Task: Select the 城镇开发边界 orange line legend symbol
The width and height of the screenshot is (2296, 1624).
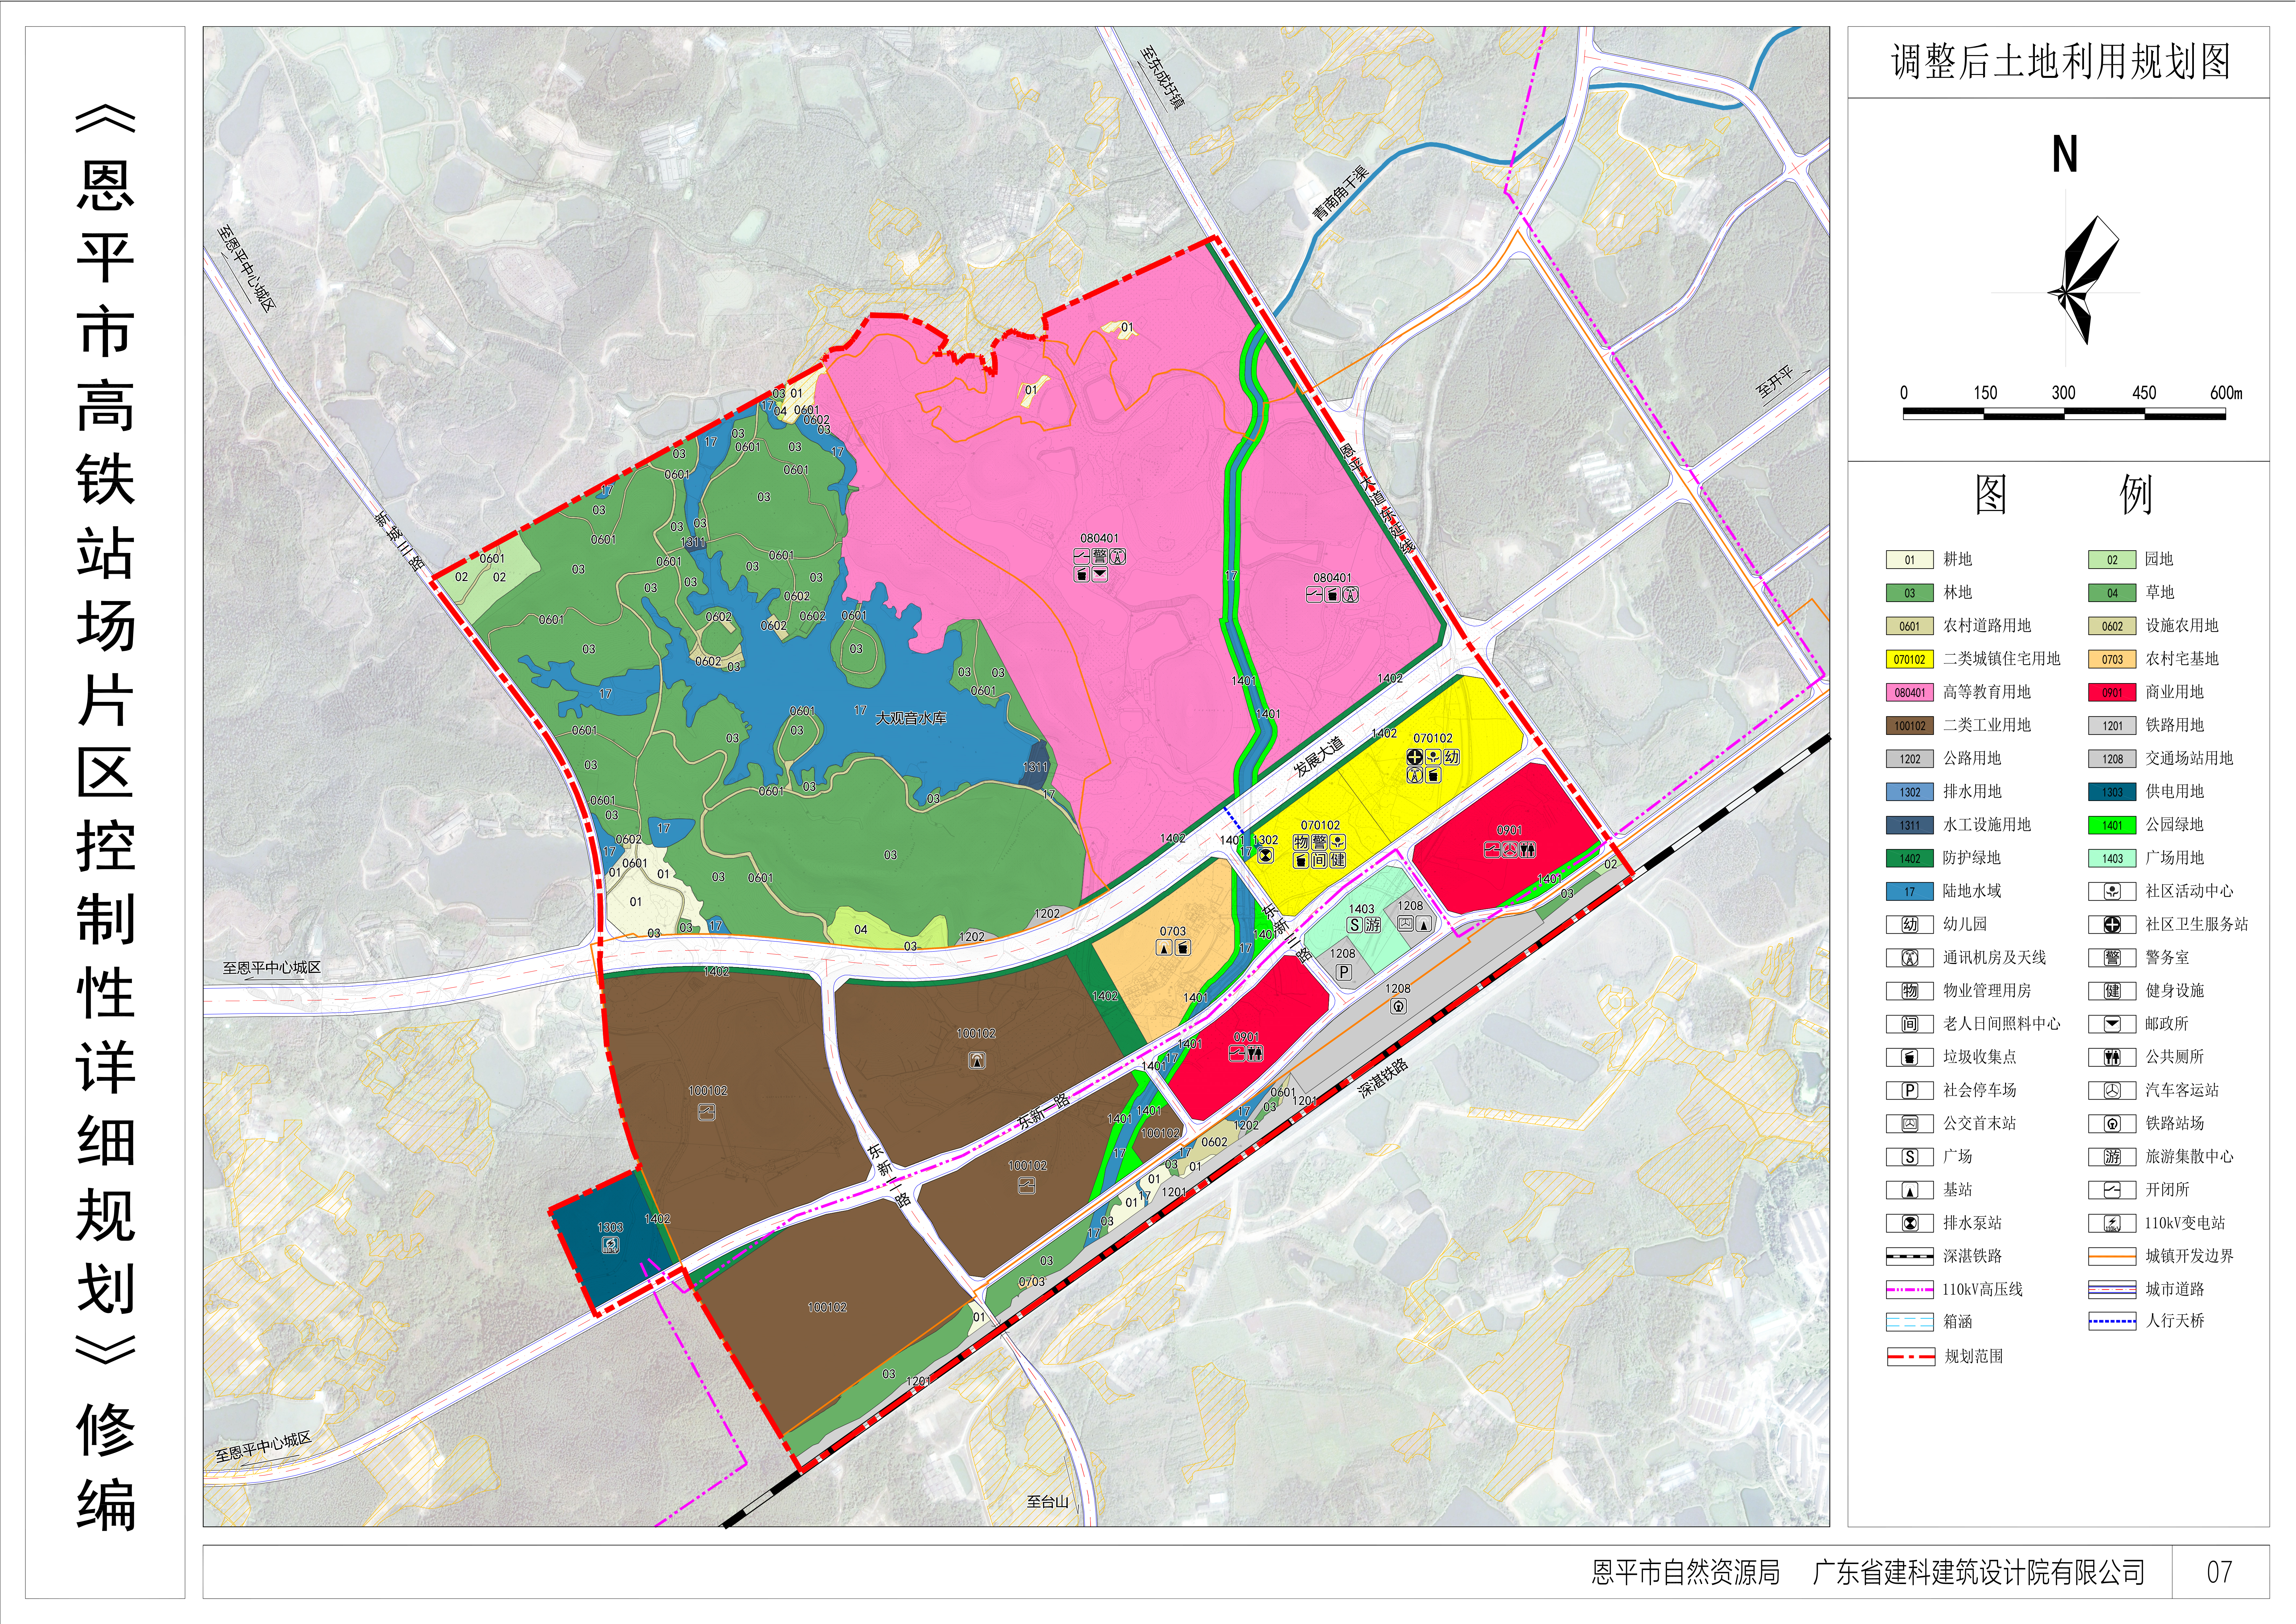Action: (2112, 1257)
